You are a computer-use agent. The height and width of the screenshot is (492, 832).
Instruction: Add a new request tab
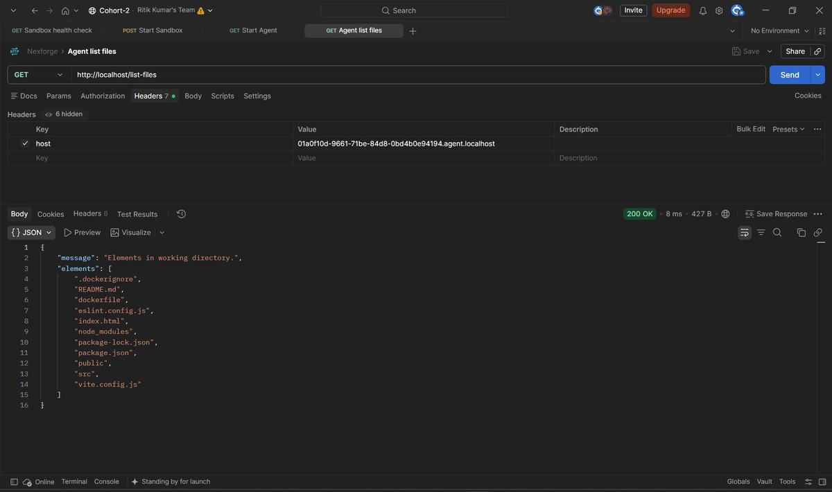click(413, 31)
